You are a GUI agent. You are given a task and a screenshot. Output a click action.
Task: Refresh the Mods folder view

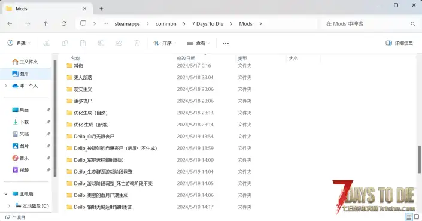coord(64,24)
